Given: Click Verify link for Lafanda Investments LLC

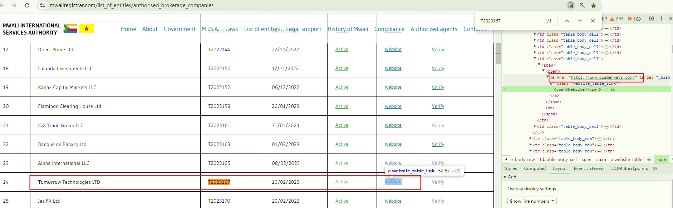Looking at the screenshot, I should [x=438, y=68].
